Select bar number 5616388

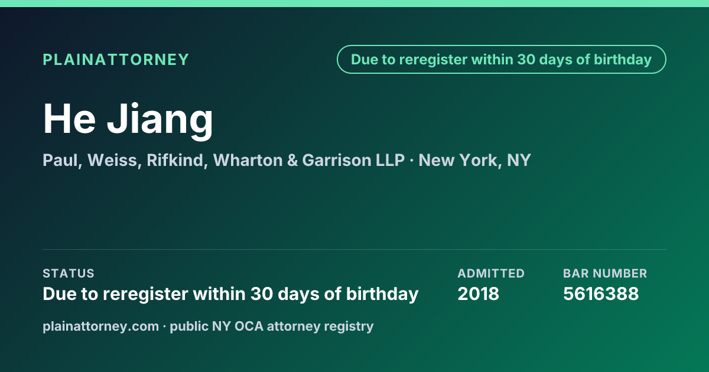(x=601, y=293)
